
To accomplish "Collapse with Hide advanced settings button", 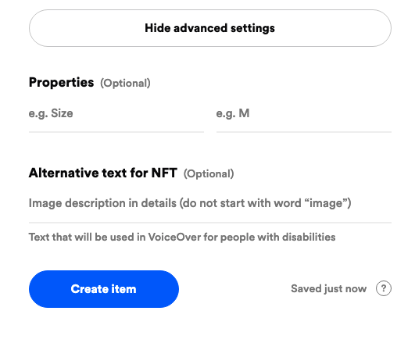I will [210, 28].
